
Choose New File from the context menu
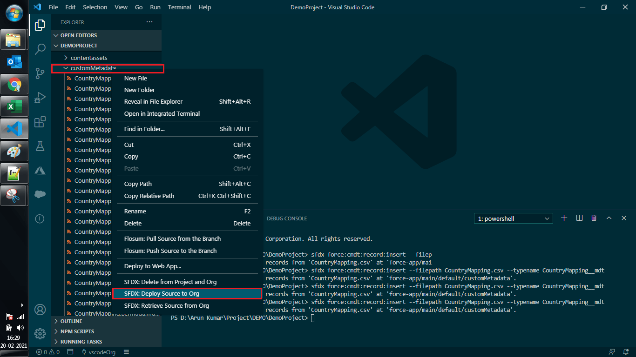tap(187, 78)
